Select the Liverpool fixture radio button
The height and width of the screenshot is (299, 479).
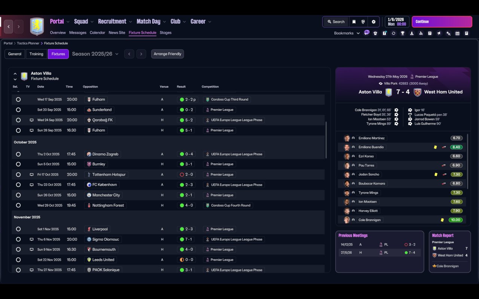[18, 229]
